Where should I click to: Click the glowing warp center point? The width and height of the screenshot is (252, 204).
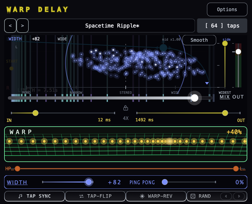pyautogui.click(x=169, y=141)
